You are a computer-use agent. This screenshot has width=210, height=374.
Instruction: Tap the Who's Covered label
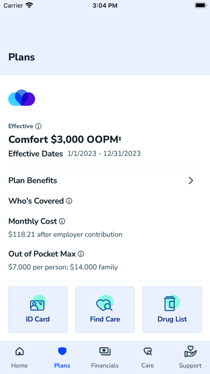click(36, 201)
